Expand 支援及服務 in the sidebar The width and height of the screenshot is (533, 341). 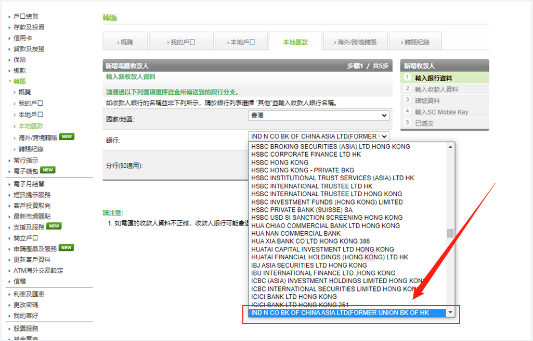click(x=29, y=227)
